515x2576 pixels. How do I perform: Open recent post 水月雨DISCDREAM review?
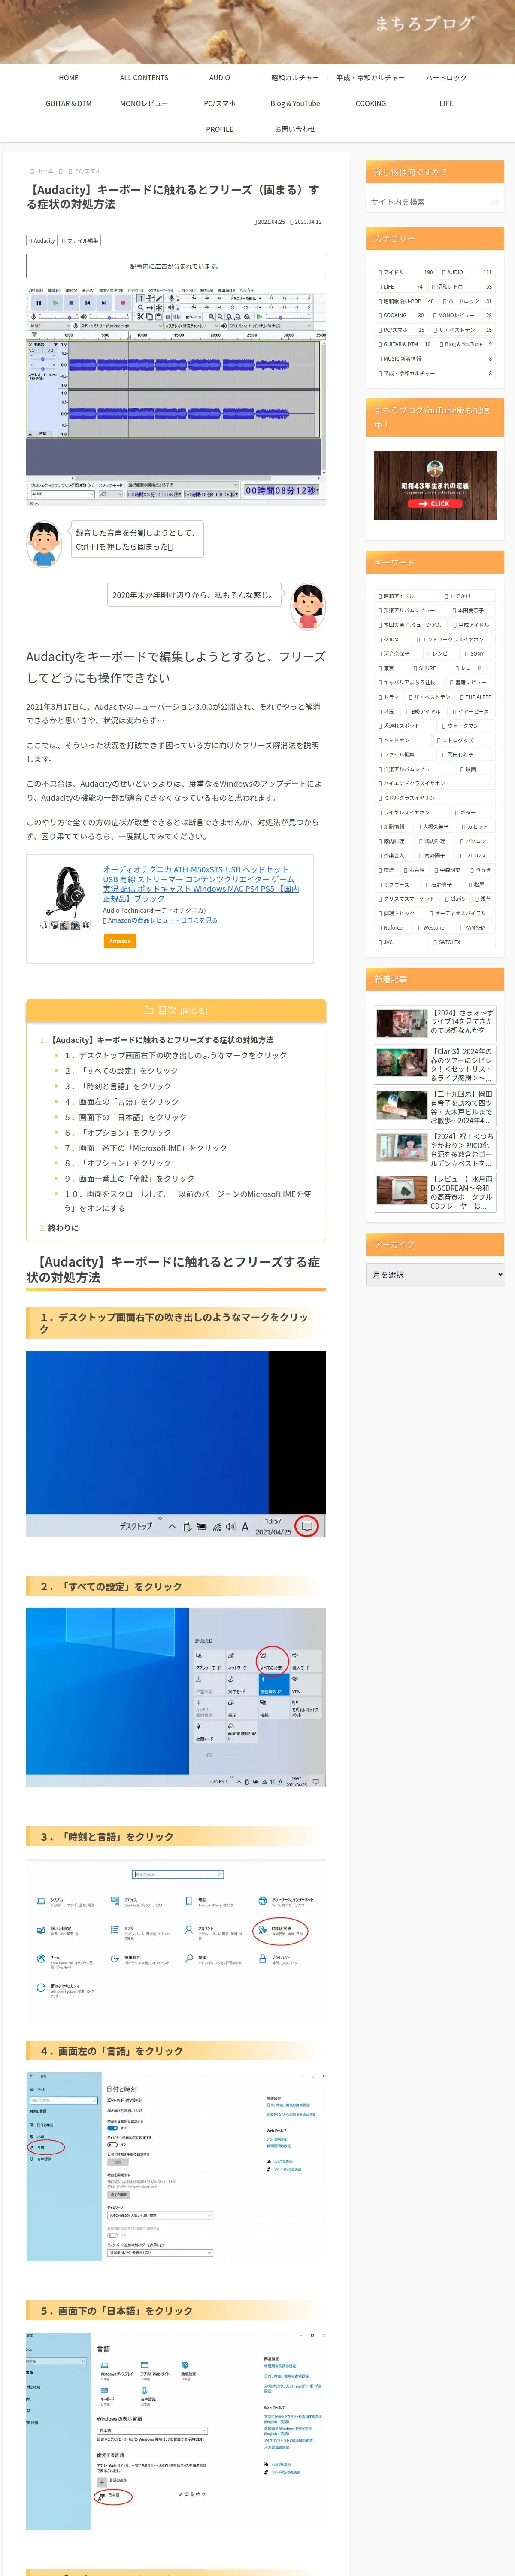click(435, 1192)
